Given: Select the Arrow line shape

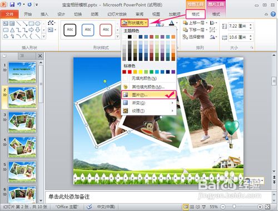Looking at the screenshot, I should (x=25, y=23).
